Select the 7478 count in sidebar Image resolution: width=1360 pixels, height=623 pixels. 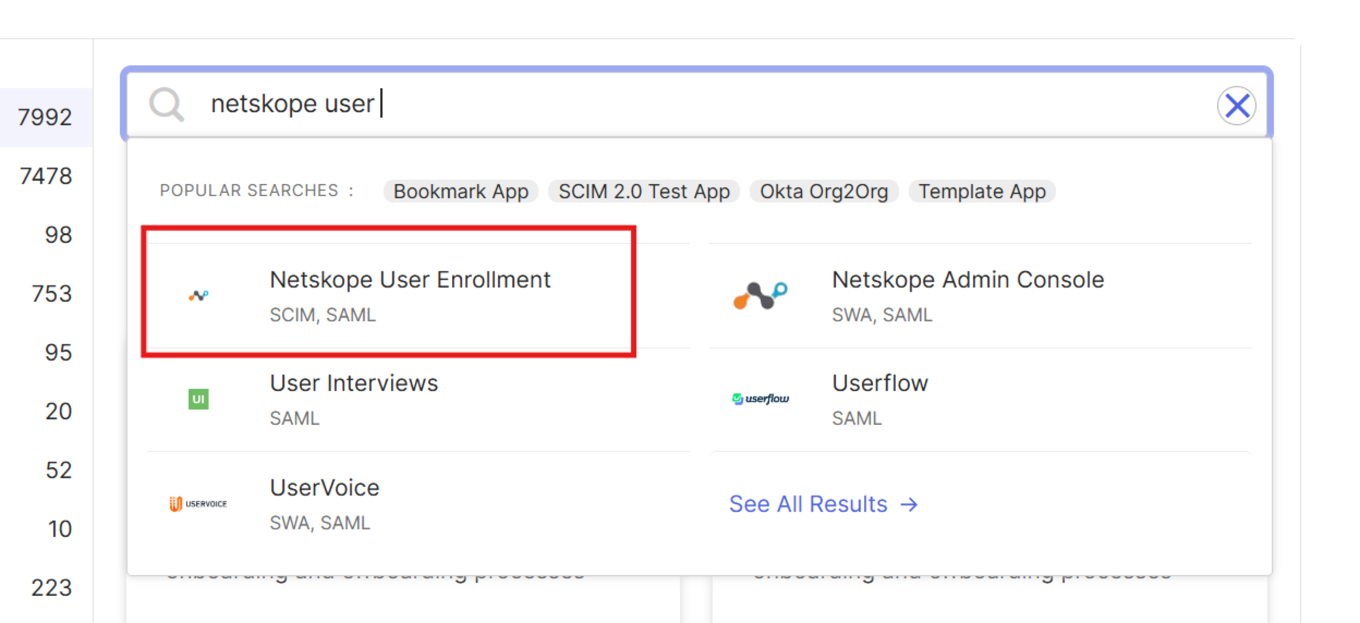pos(46,176)
